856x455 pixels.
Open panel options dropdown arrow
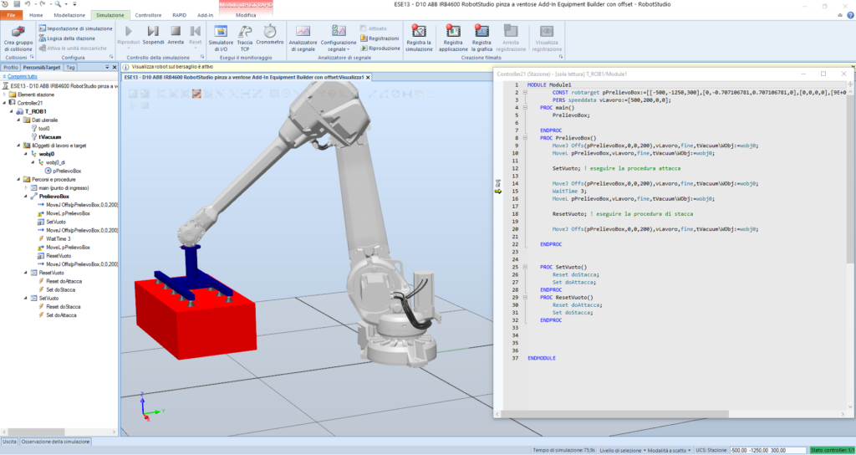point(106,68)
